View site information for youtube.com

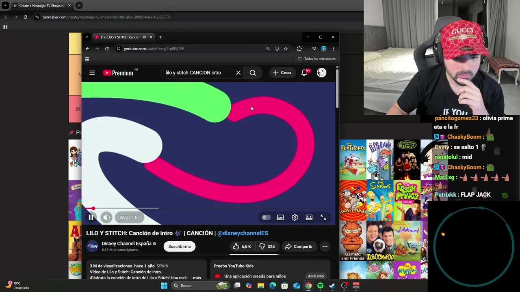point(118,49)
